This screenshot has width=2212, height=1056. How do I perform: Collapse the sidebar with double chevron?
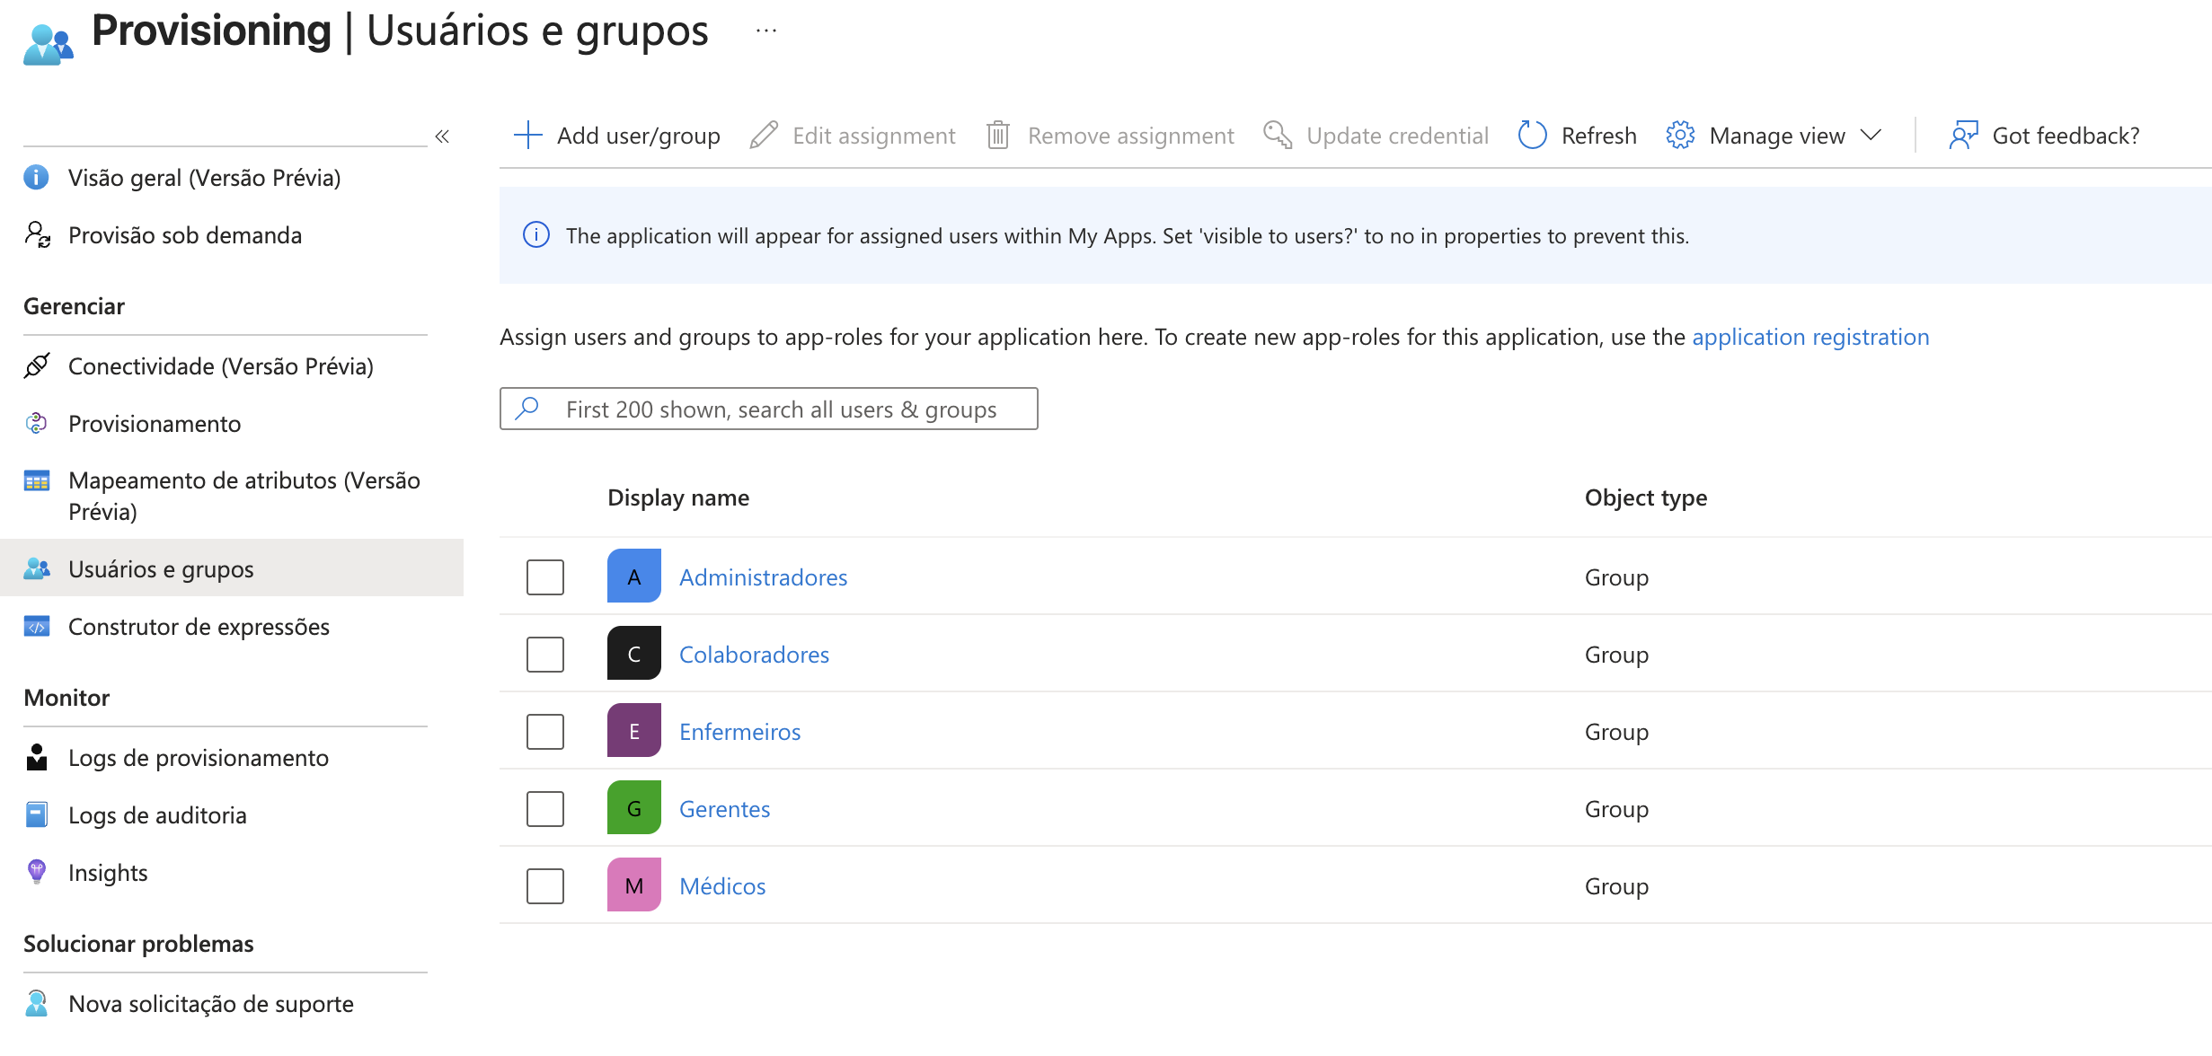pos(442,136)
